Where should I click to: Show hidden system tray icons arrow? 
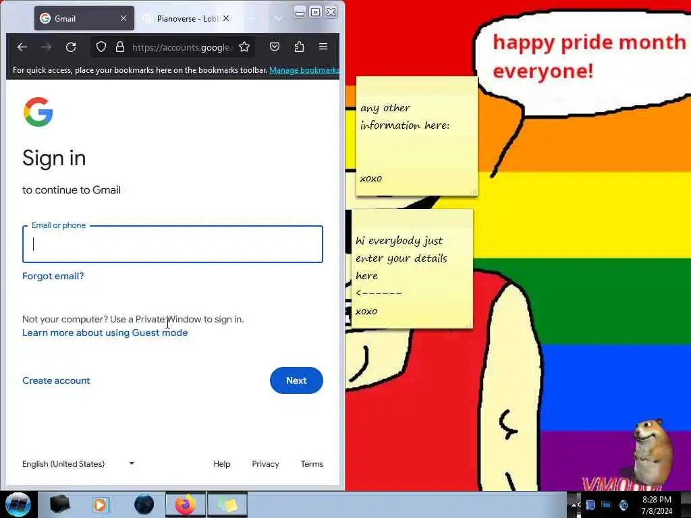(574, 505)
